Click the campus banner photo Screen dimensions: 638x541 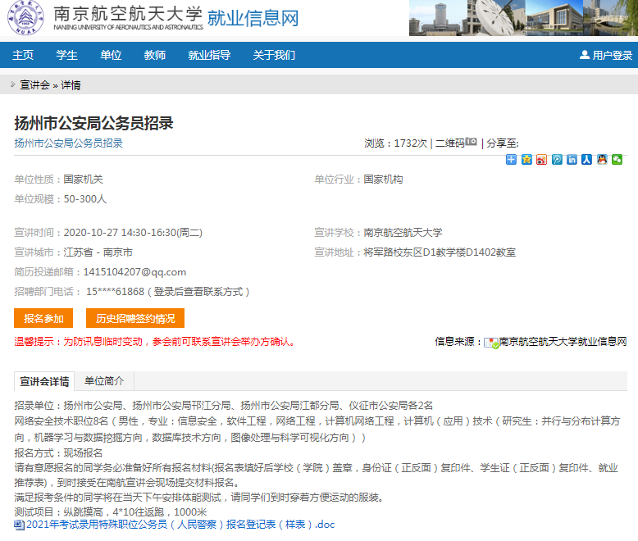pos(524,18)
